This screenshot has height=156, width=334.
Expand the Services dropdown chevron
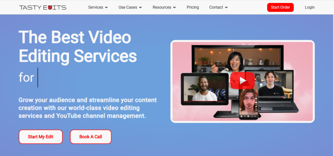pos(106,8)
